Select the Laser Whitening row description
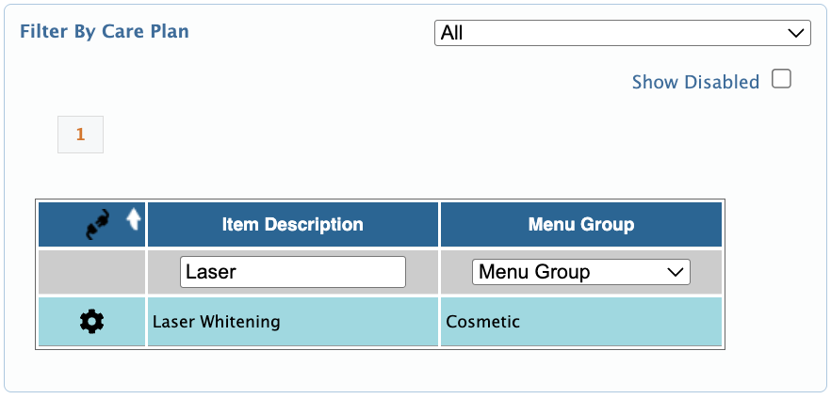The height and width of the screenshot is (399, 831). click(217, 321)
